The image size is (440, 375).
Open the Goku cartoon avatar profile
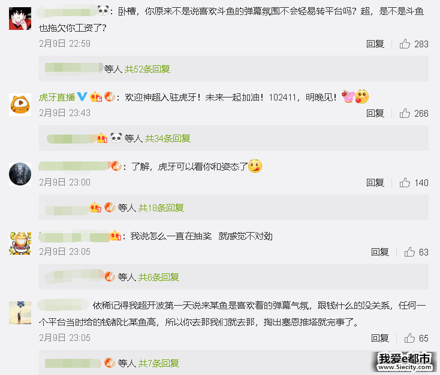pyautogui.click(x=20, y=19)
